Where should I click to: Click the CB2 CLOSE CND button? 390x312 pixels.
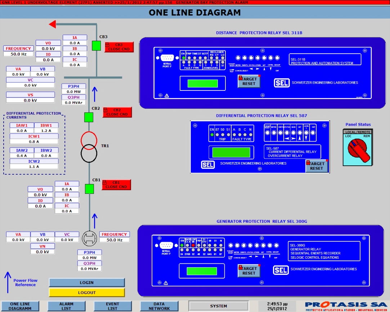[117, 112]
